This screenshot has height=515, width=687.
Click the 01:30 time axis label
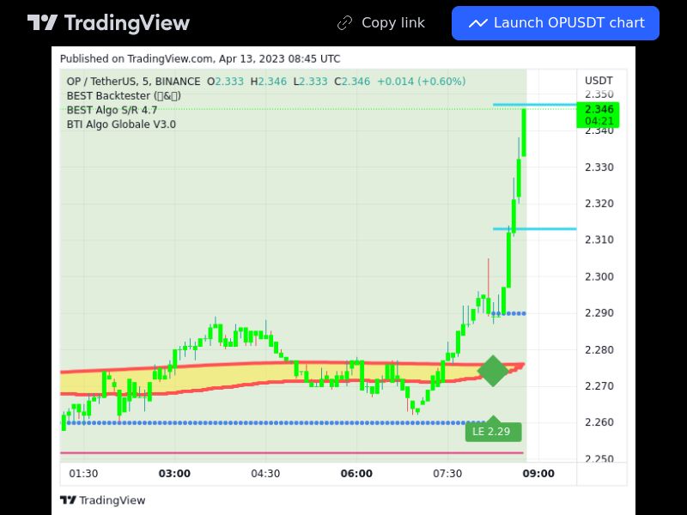(83, 474)
